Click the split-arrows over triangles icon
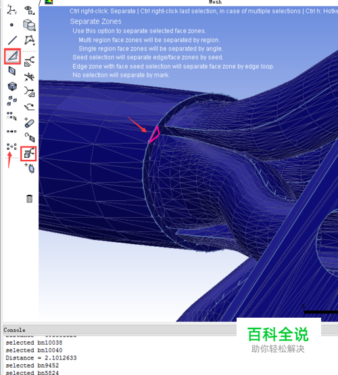The height and width of the screenshot is (375, 338). coord(29,61)
